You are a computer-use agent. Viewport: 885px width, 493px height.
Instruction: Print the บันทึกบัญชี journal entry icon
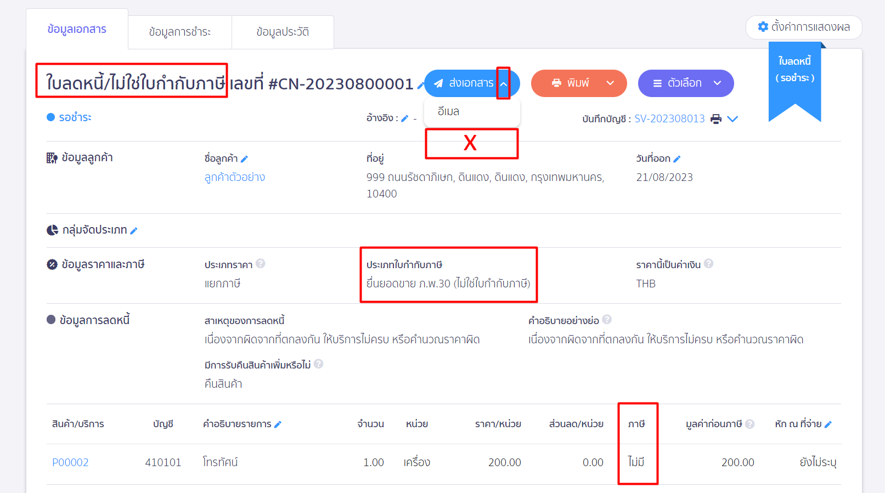(716, 119)
